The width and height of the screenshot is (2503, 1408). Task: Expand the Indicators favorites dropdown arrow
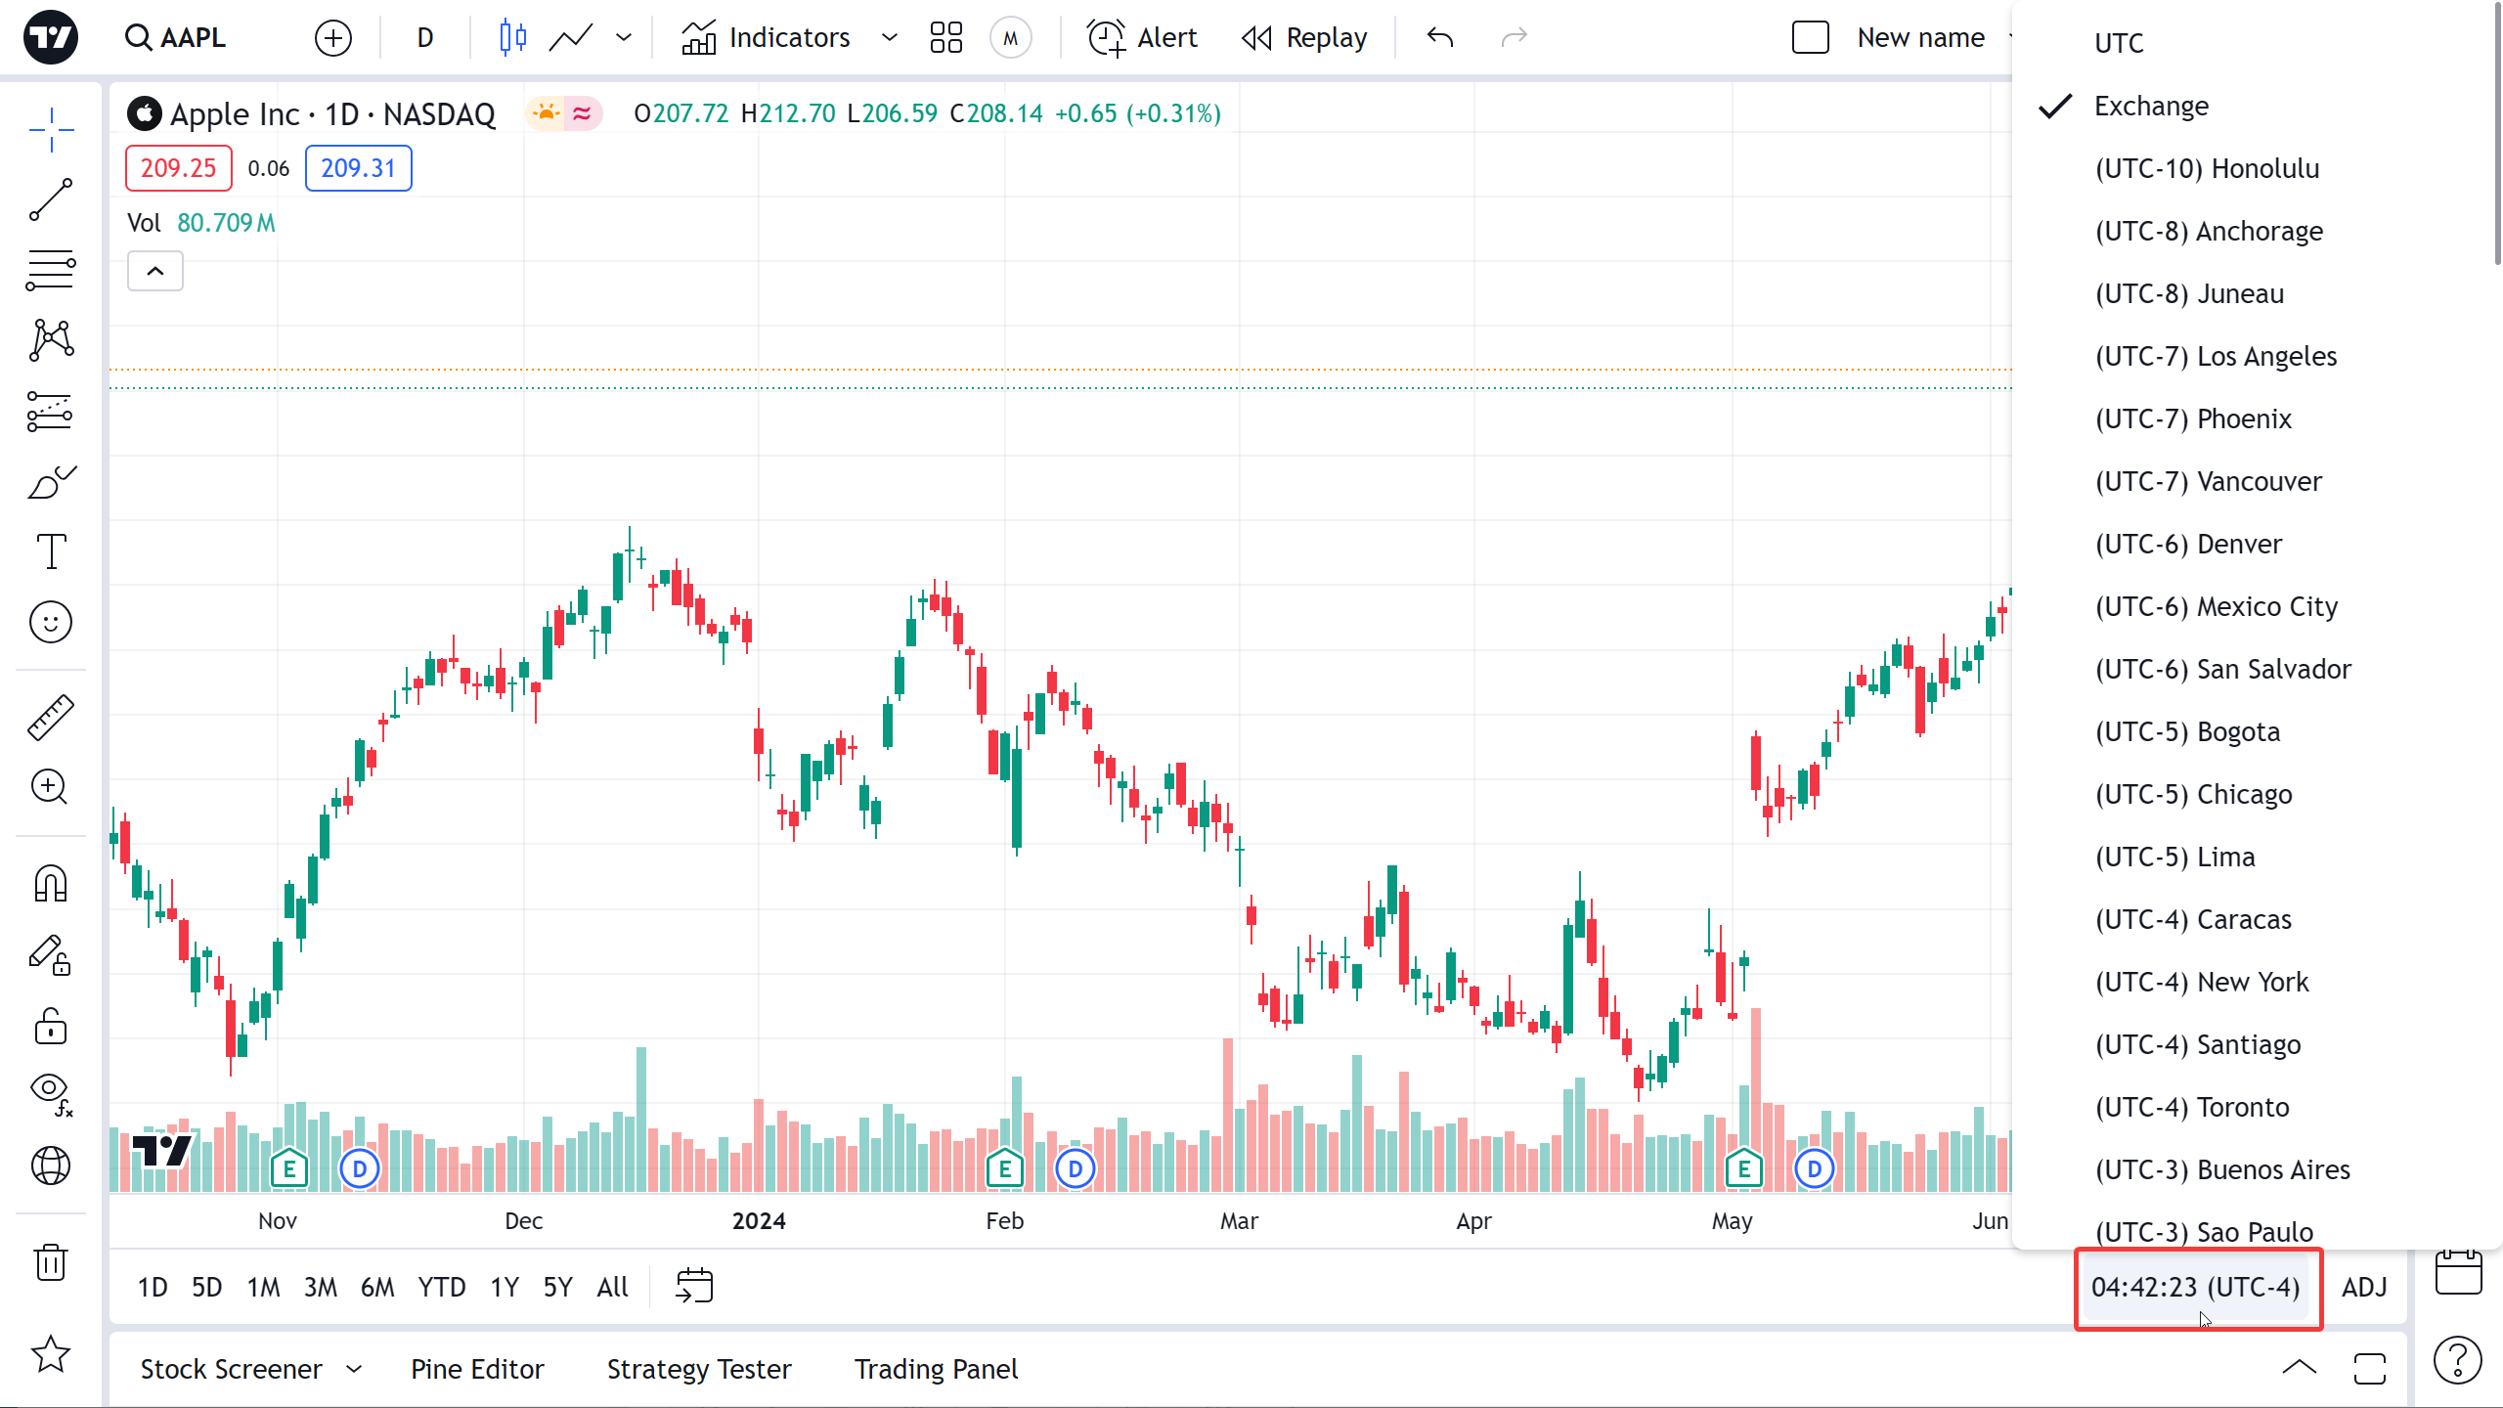[x=889, y=37]
